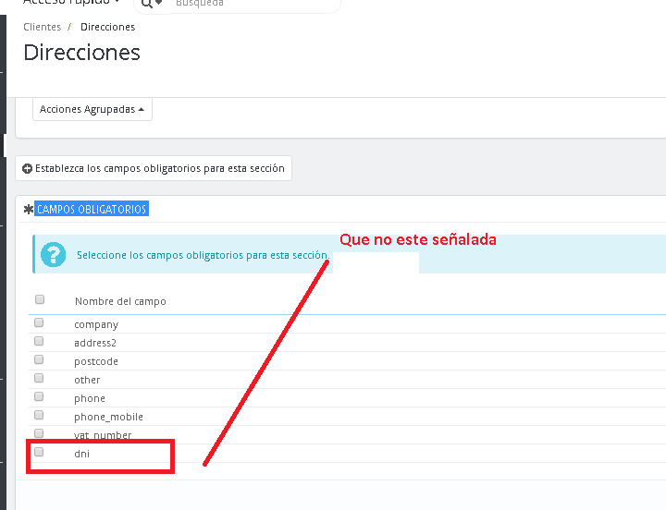This screenshot has height=510, width=666.
Task: Check the phone_mobile checkbox
Action: 39,416
